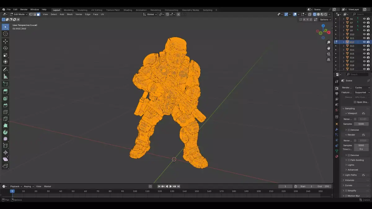Toggle X-Ray display in header
The width and height of the screenshot is (372, 209).
point(310,14)
